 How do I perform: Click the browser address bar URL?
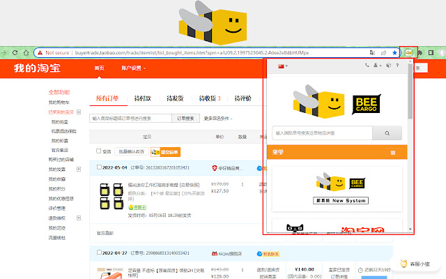tap(192, 53)
